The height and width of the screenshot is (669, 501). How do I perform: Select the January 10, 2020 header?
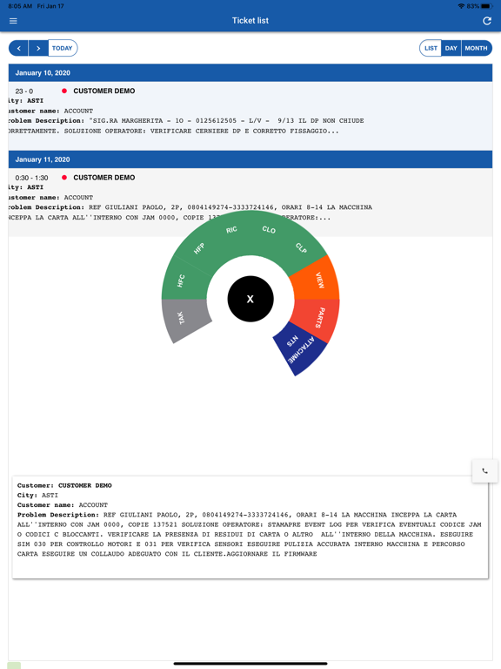click(x=250, y=73)
